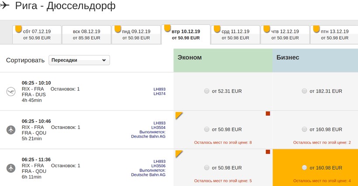
Task: Switch to the срд 11.12.19 date tab
Action: pos(235,34)
